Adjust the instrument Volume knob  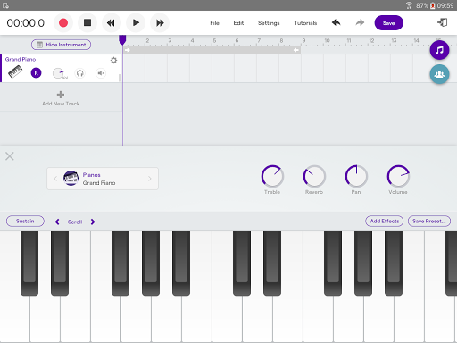pyautogui.click(x=398, y=176)
